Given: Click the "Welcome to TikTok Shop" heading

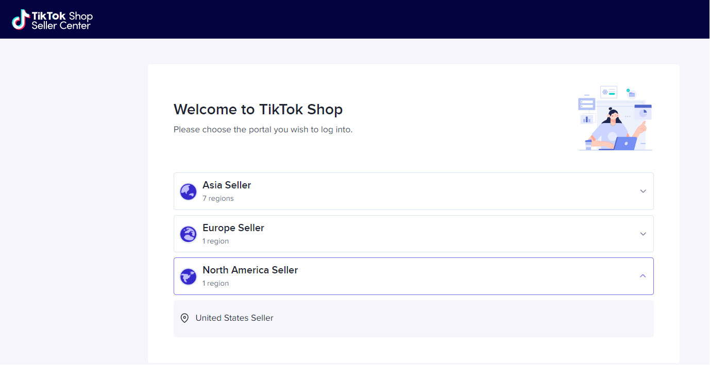Looking at the screenshot, I should [x=258, y=109].
